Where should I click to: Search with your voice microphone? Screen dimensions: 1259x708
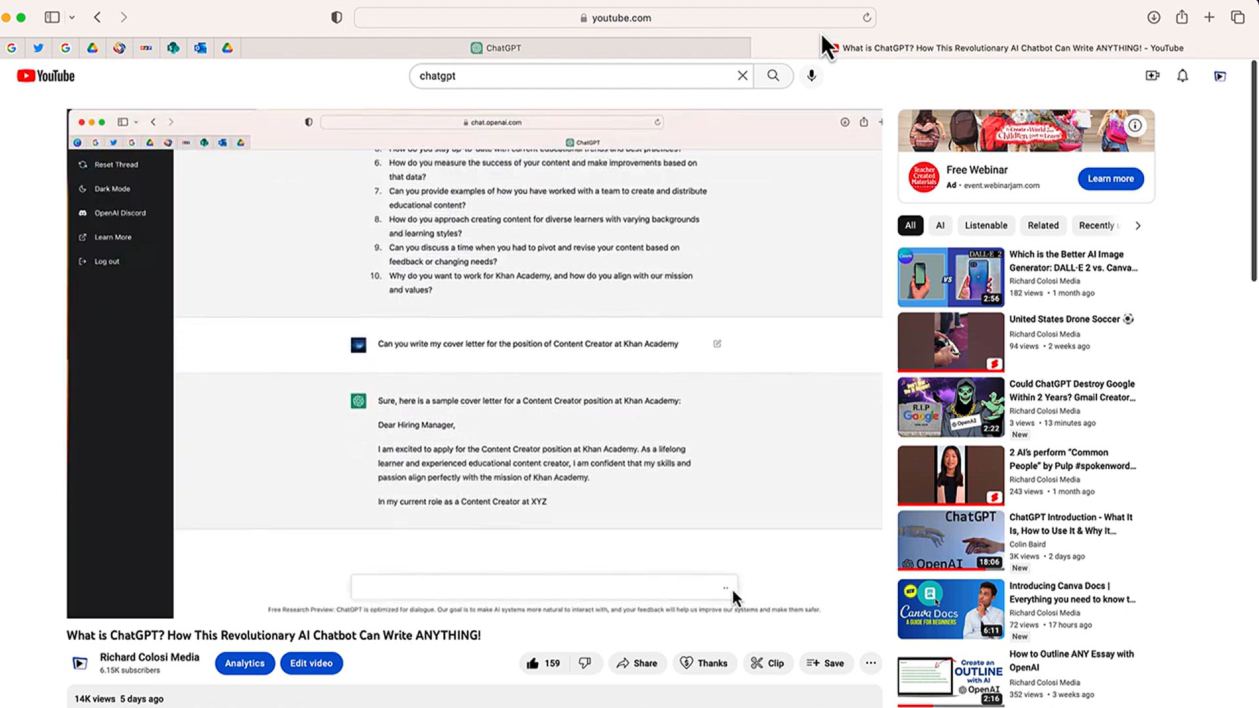(811, 76)
